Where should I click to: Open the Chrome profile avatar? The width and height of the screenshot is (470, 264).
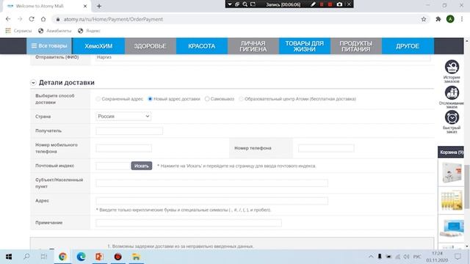(x=450, y=19)
